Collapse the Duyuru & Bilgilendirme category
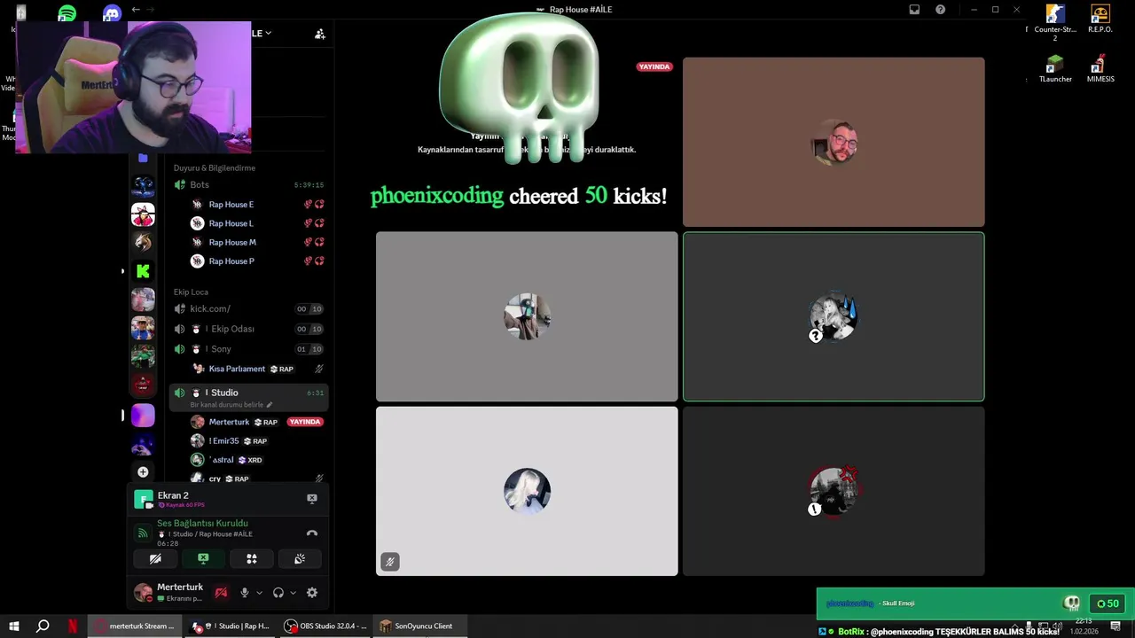Screen dimensions: 1135x638 pyautogui.click(x=215, y=167)
